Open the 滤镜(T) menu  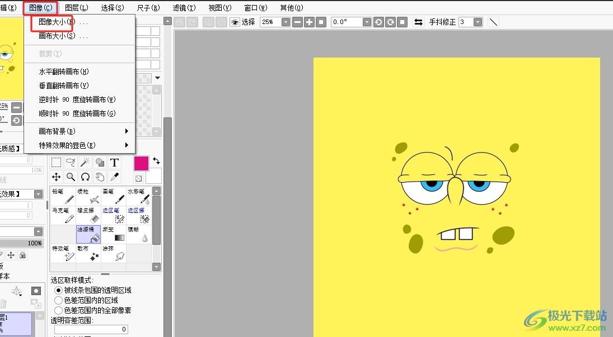[x=184, y=8]
